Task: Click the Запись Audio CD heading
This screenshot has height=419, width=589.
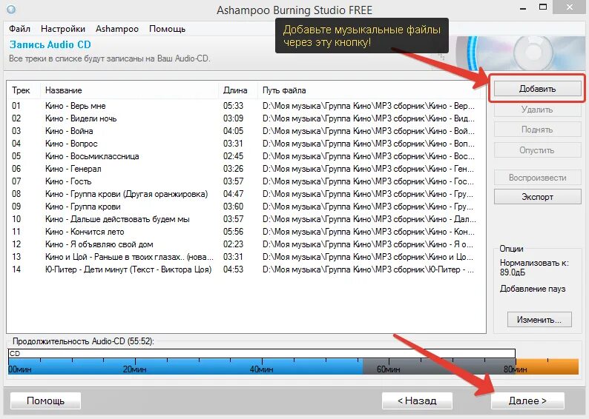Action: (x=50, y=44)
